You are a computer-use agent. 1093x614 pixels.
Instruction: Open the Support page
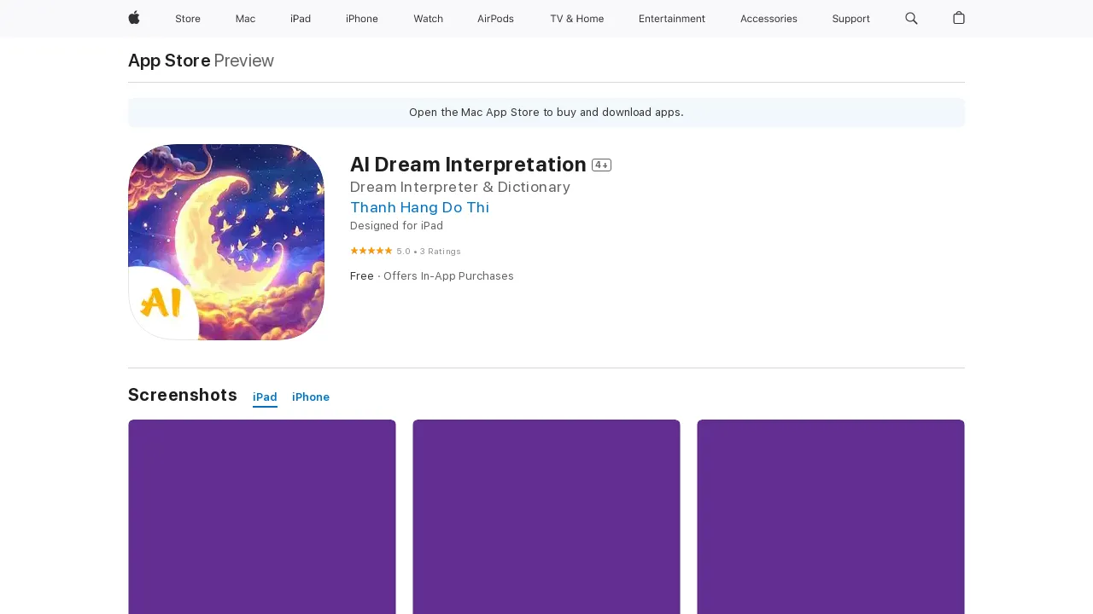[x=850, y=19]
